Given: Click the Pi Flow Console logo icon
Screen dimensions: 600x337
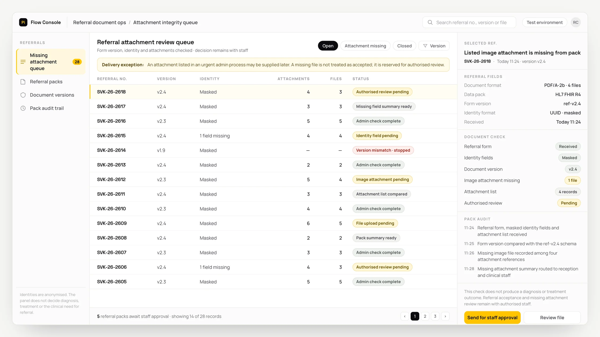Looking at the screenshot, I should click(x=23, y=22).
